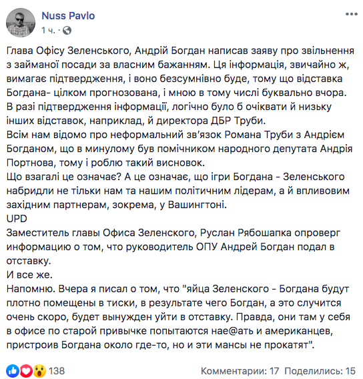Click the red heart Love reaction icon
Viewport: 363px width, 379px height.
26,371
